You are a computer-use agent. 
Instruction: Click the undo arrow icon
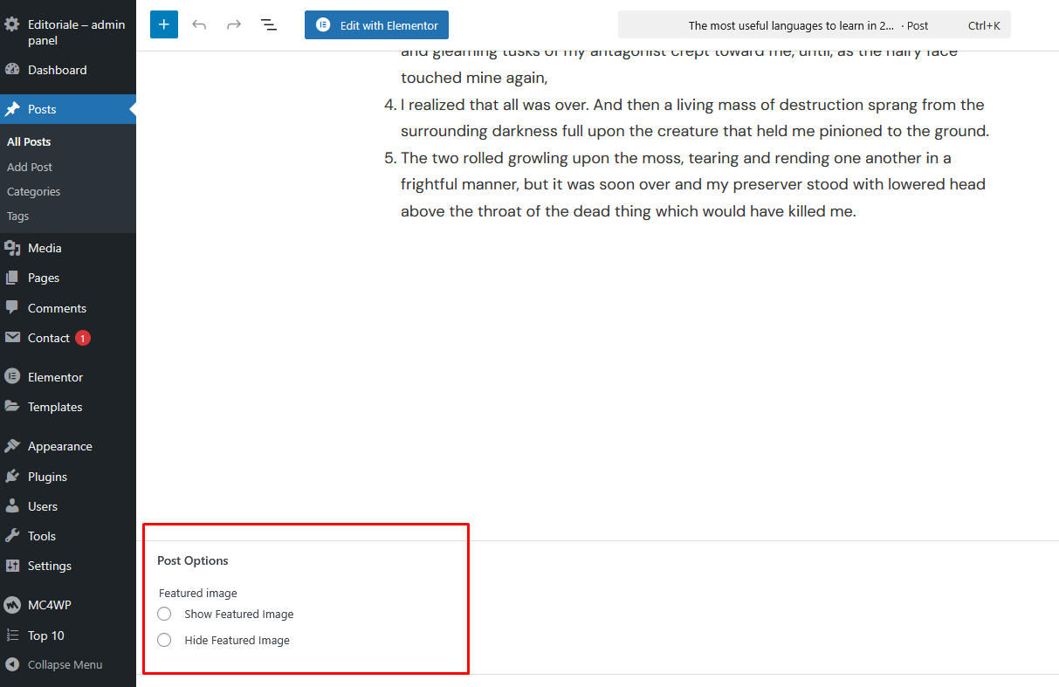[x=199, y=24]
